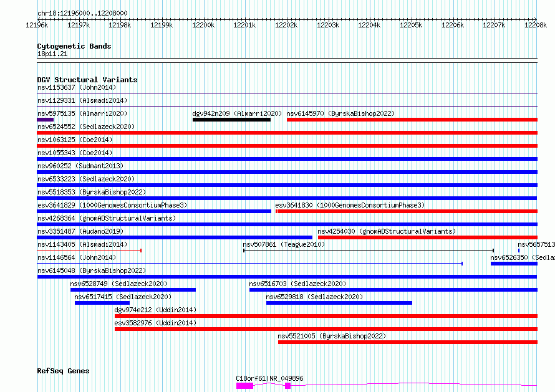The width and height of the screenshot is (555, 392).
Task: Open nsv1055343 (Coe2014) variant label
Action: point(75,153)
